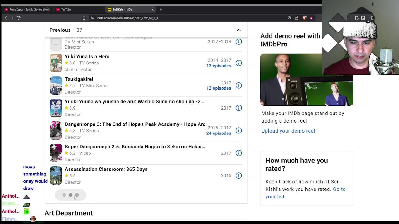
Task: Reload the IMDb page
Action: click(x=19, y=18)
